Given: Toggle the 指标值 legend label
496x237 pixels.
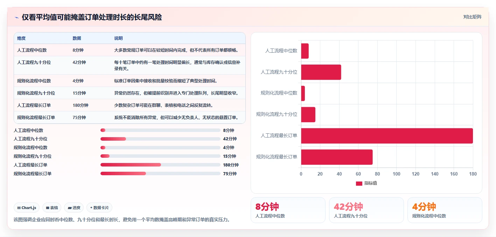Looking at the screenshot, I should (371, 183).
